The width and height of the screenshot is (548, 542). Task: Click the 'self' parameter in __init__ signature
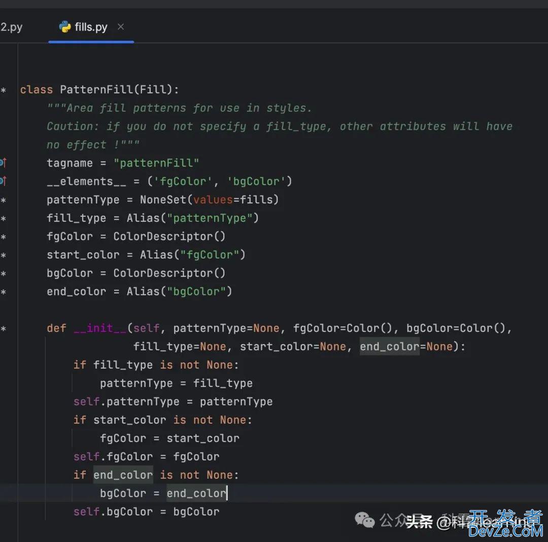[x=147, y=328]
